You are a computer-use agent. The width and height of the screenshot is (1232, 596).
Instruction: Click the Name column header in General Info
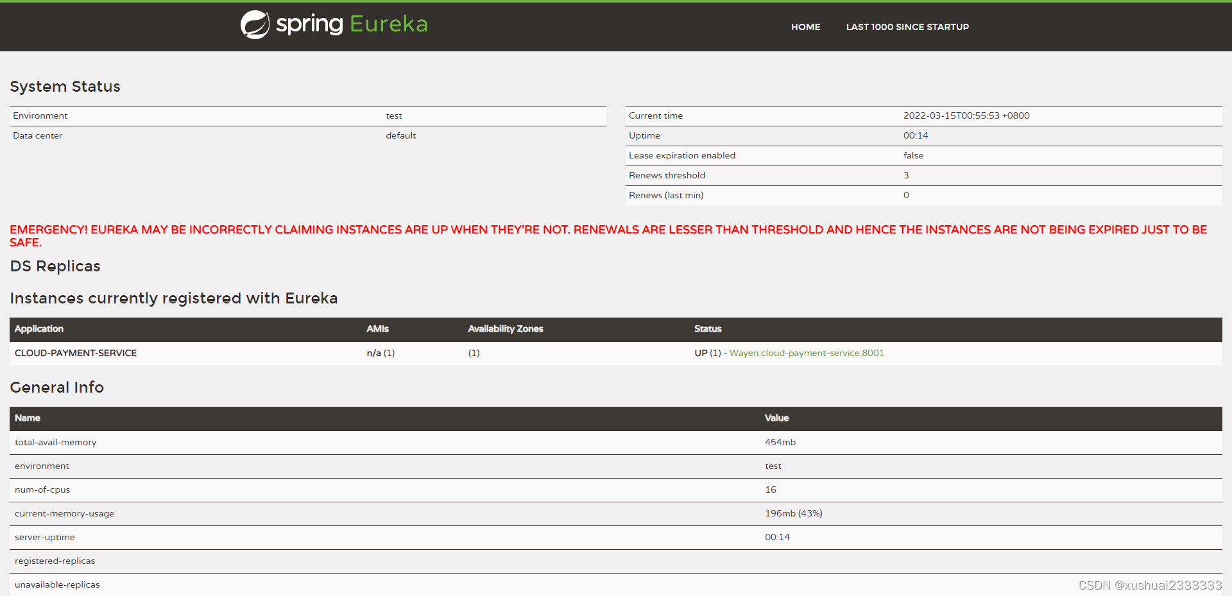click(x=27, y=418)
